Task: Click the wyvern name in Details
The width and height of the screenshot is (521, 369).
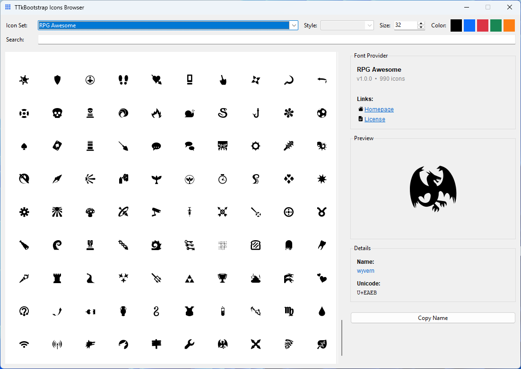Action: coord(365,271)
